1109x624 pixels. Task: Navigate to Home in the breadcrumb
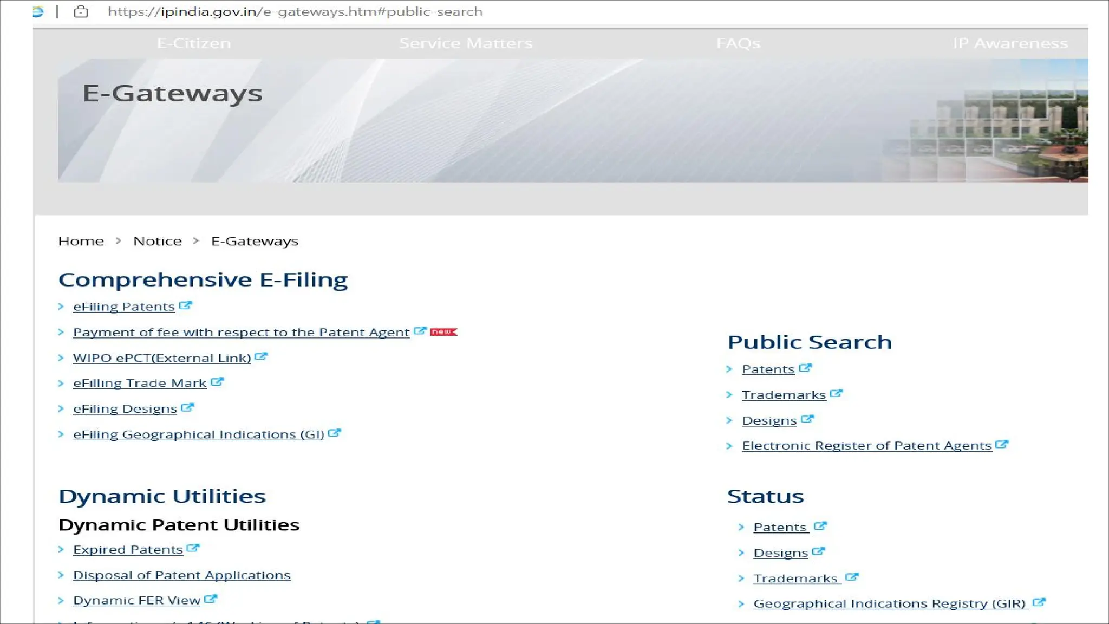point(81,241)
